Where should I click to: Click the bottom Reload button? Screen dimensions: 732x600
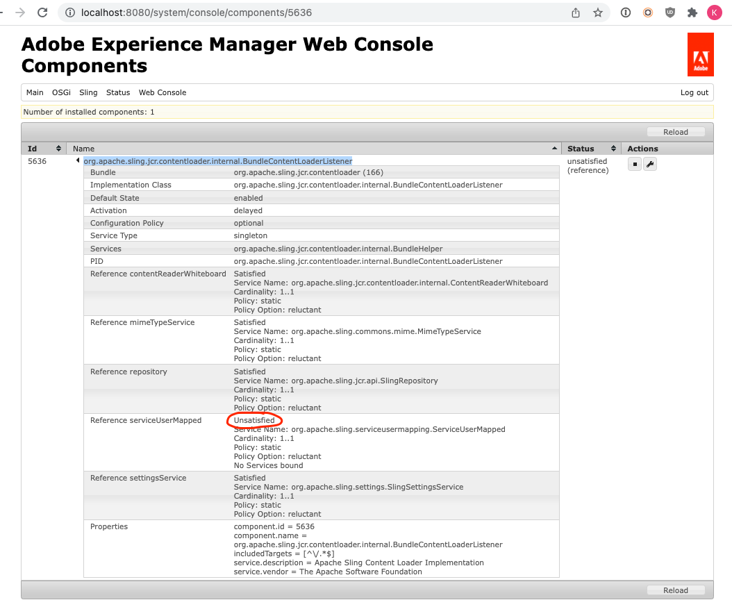pyautogui.click(x=676, y=590)
